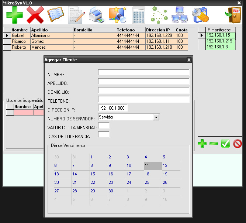Click the document with pencil edit icon

(x=77, y=16)
